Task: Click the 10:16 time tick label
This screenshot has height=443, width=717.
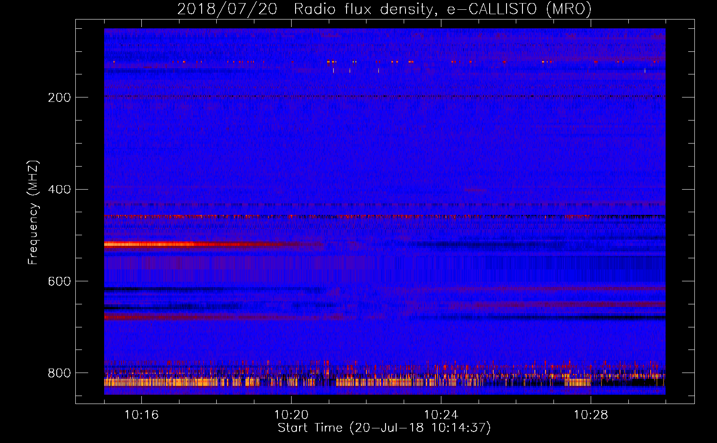Action: [141, 415]
